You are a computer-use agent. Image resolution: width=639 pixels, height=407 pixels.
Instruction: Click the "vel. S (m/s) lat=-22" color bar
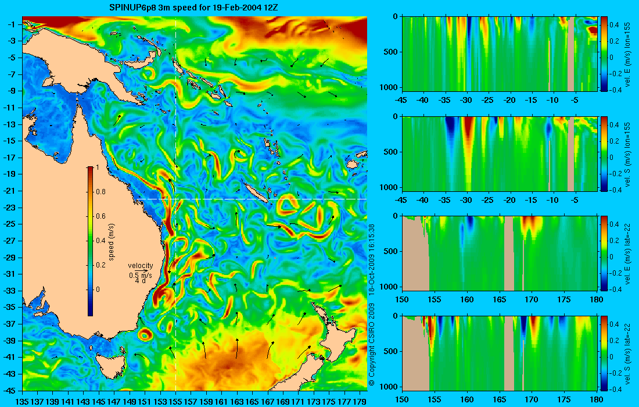point(604,353)
